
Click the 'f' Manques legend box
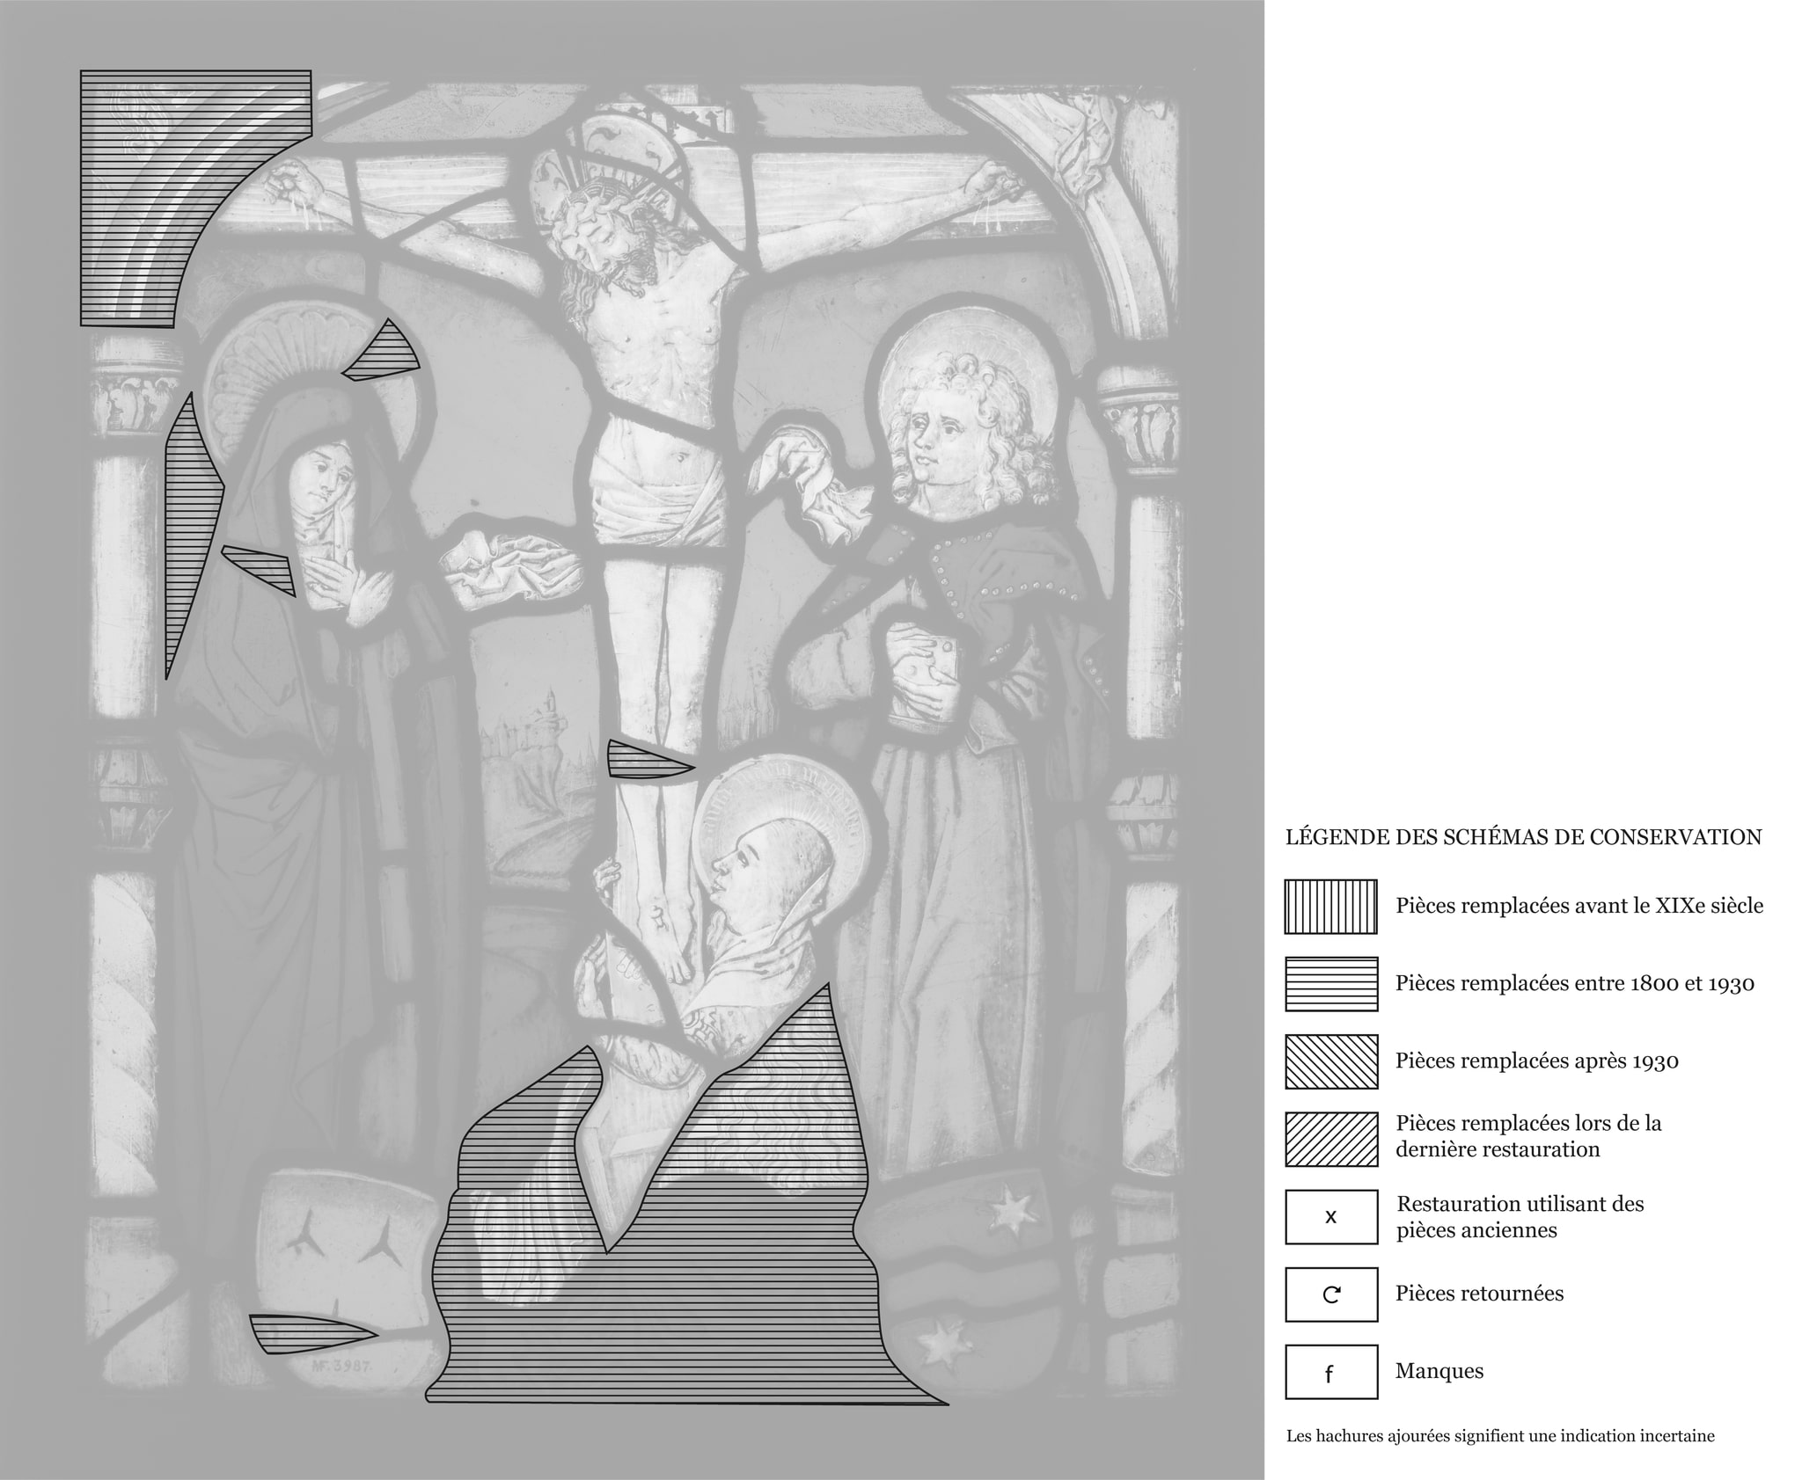(1330, 1372)
